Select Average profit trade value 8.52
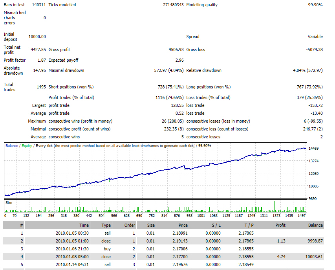 [179, 113]
